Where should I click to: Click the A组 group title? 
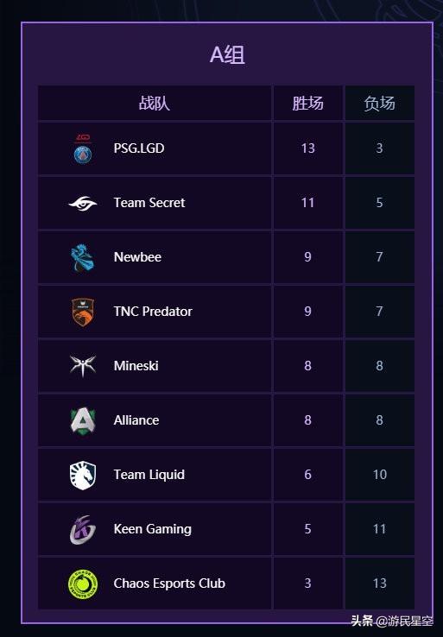[x=227, y=54]
